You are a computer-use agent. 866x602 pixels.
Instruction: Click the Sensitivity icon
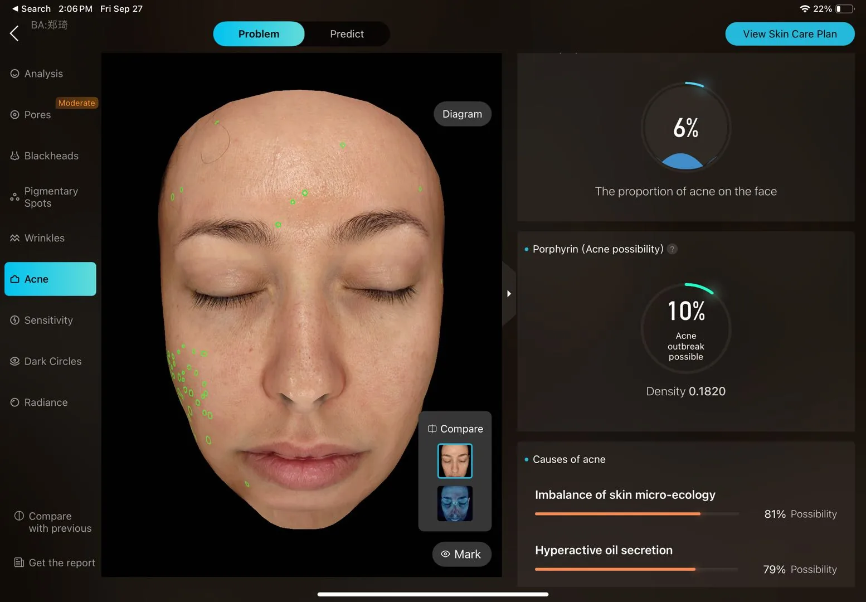point(15,321)
